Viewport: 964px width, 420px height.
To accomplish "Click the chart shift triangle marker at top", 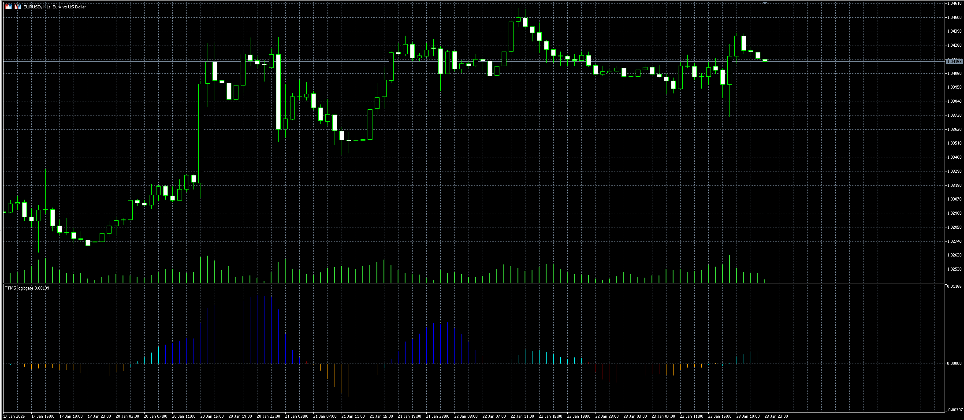I will point(765,3).
